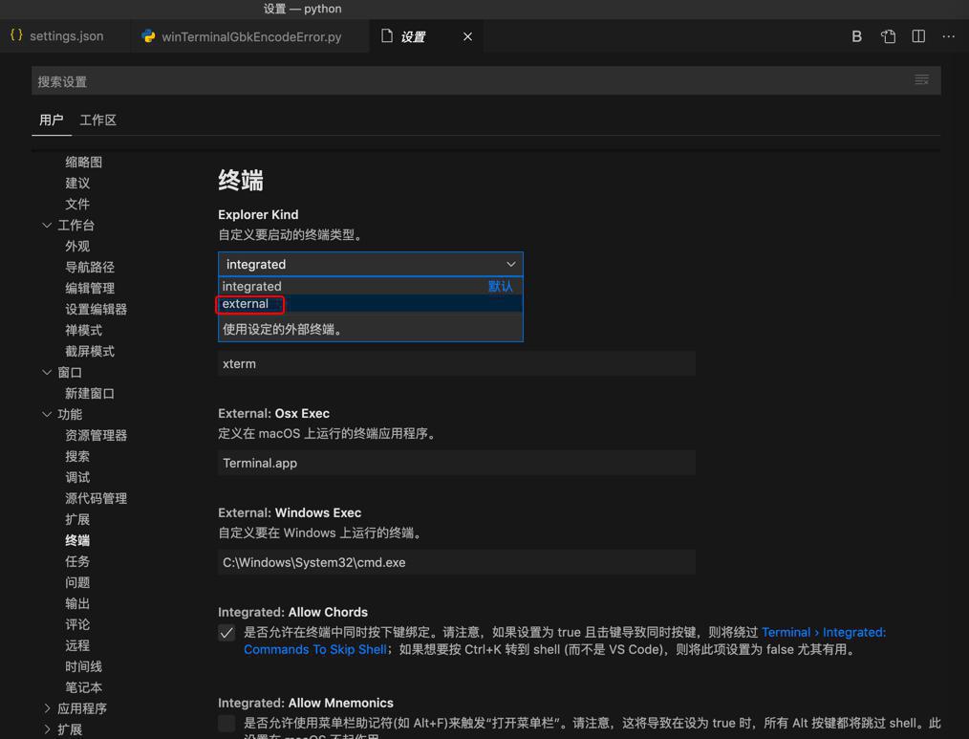
Task: Click the Terminal.app input field
Action: click(x=456, y=463)
